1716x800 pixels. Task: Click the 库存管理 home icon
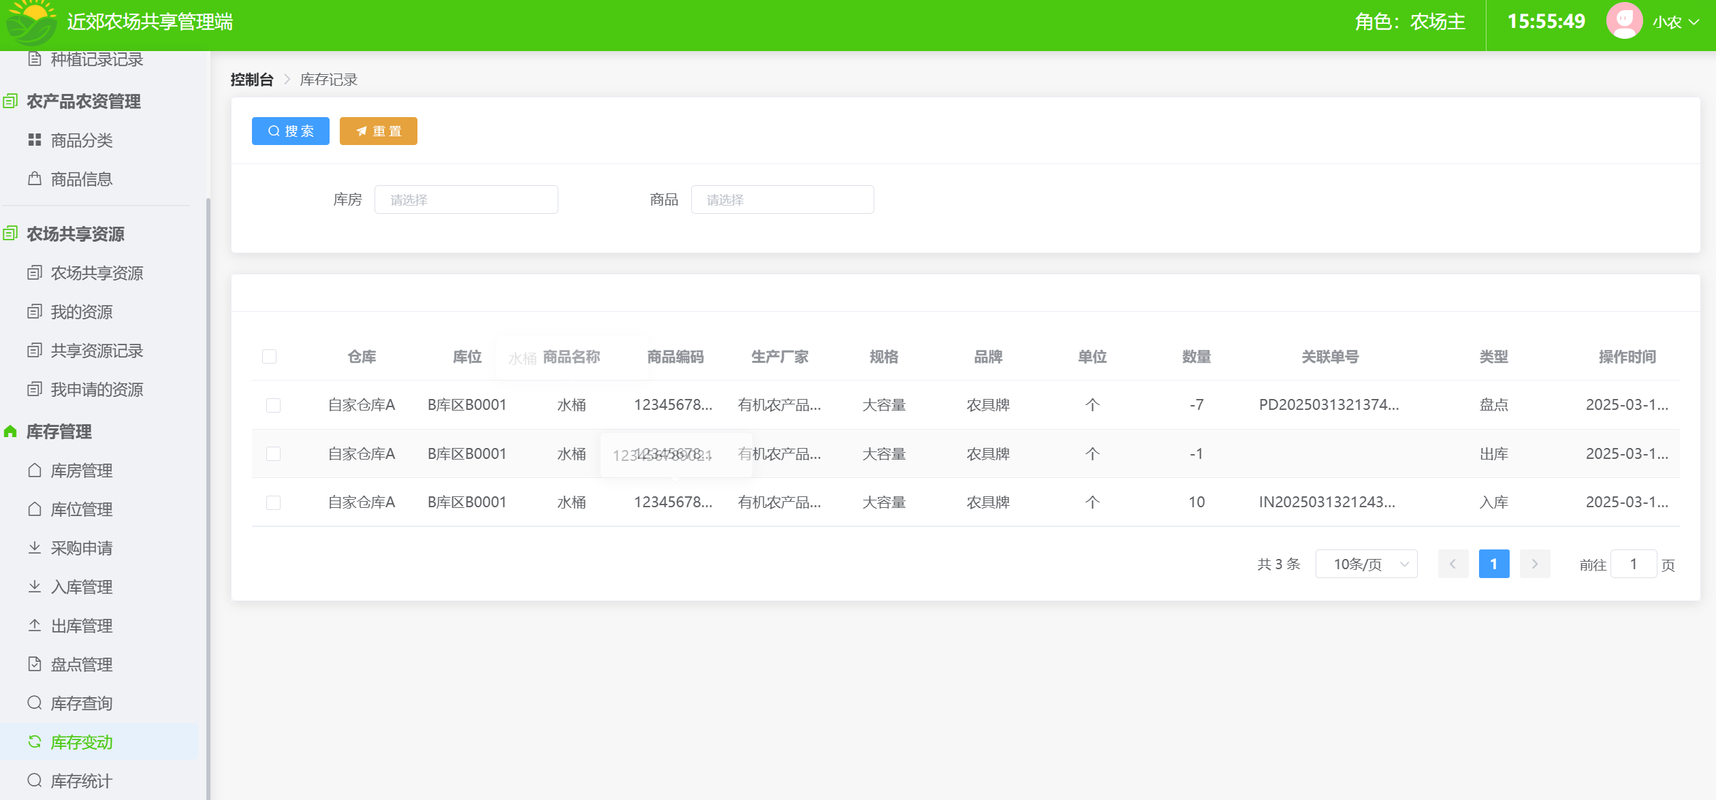10,432
